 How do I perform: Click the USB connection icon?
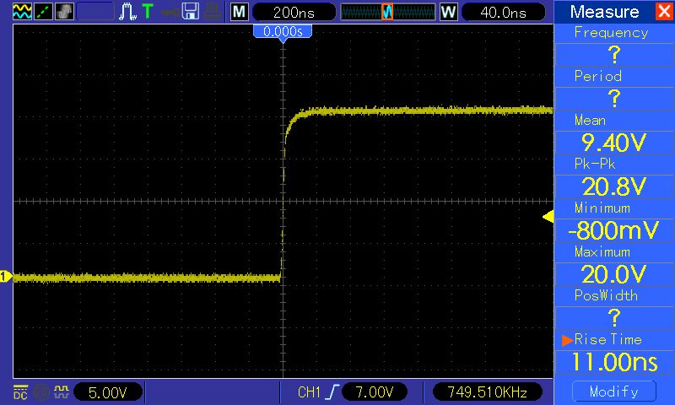(x=170, y=12)
